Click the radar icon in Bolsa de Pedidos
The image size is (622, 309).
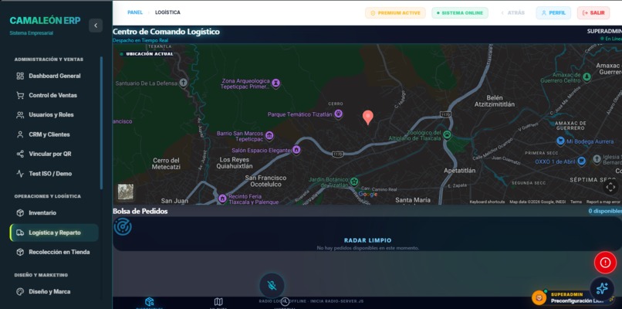(123, 226)
